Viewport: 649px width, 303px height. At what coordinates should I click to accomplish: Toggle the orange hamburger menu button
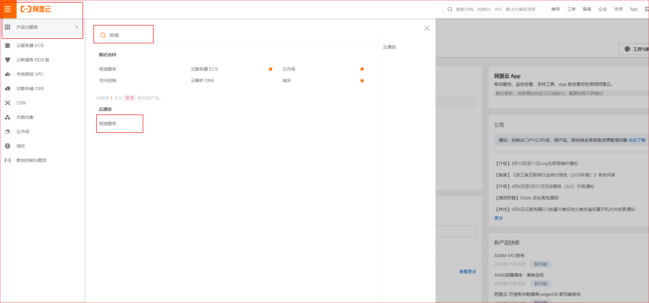(x=8, y=9)
